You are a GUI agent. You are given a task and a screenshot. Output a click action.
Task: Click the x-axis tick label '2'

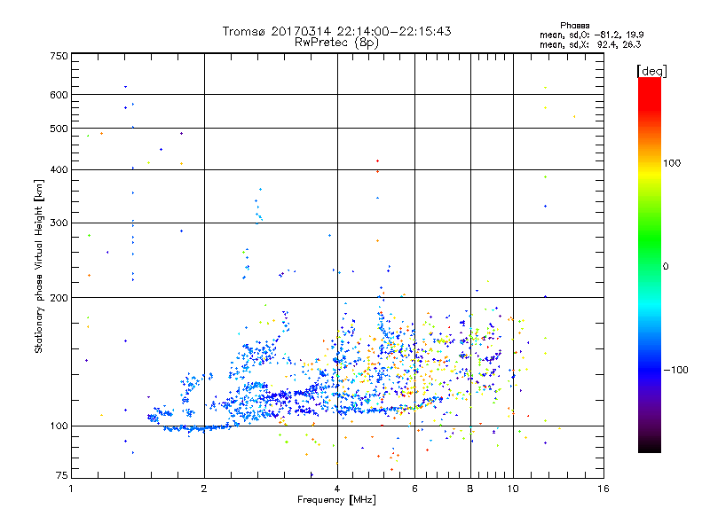[x=204, y=489]
